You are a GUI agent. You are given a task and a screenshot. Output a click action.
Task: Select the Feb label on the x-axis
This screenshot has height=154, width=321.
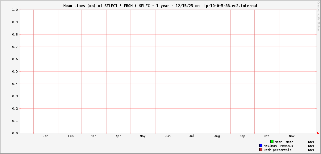pyautogui.click(x=71, y=136)
